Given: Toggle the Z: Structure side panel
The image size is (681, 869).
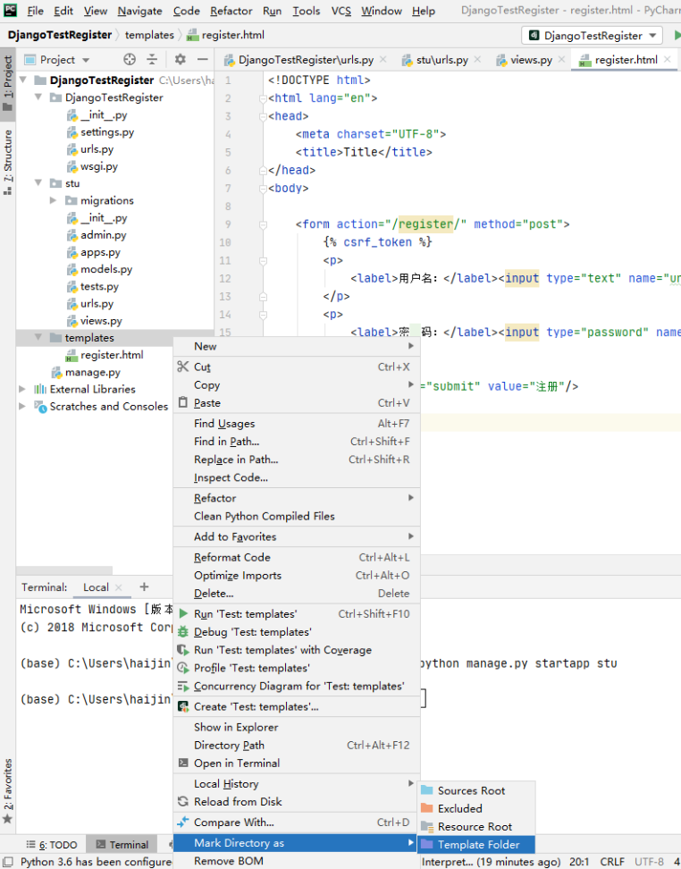Looking at the screenshot, I should pyautogui.click(x=8, y=156).
